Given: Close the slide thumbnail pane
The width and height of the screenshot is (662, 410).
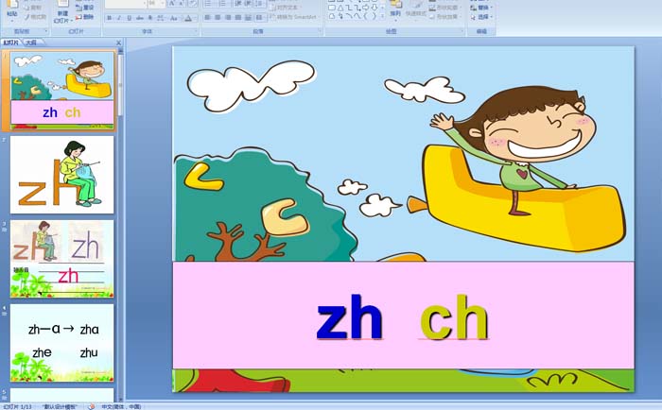Looking at the screenshot, I should coord(119,43).
